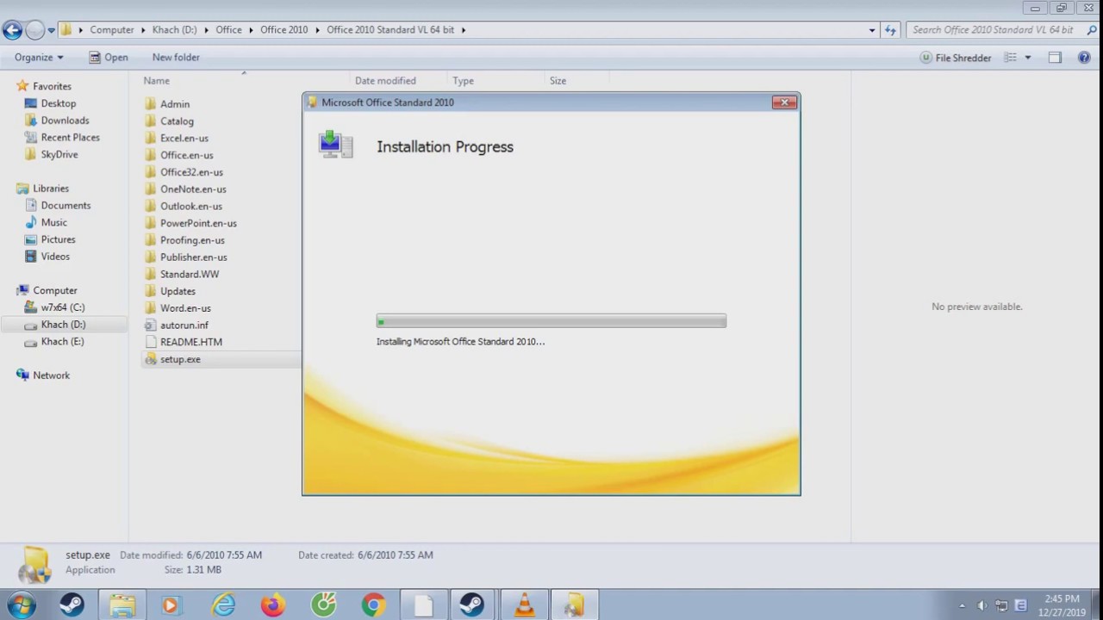The width and height of the screenshot is (1103, 620).
Task: Click the volume speaker tray icon
Action: [x=981, y=605]
